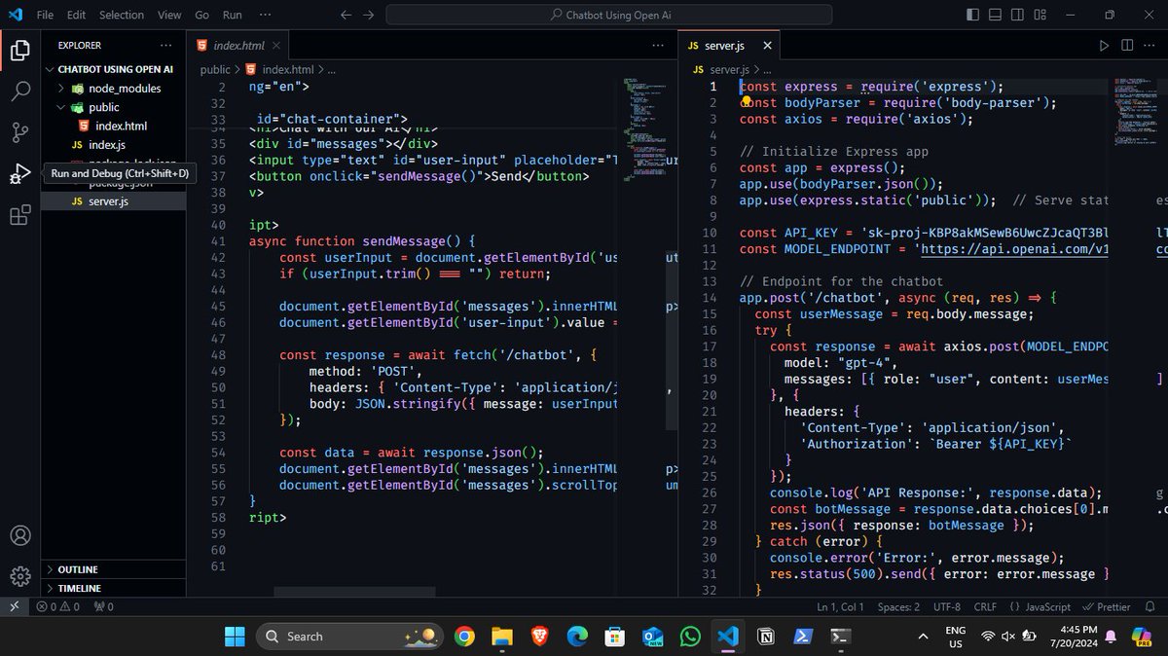Open the CRLF end of line selector
The height and width of the screenshot is (656, 1168).
tap(985, 606)
